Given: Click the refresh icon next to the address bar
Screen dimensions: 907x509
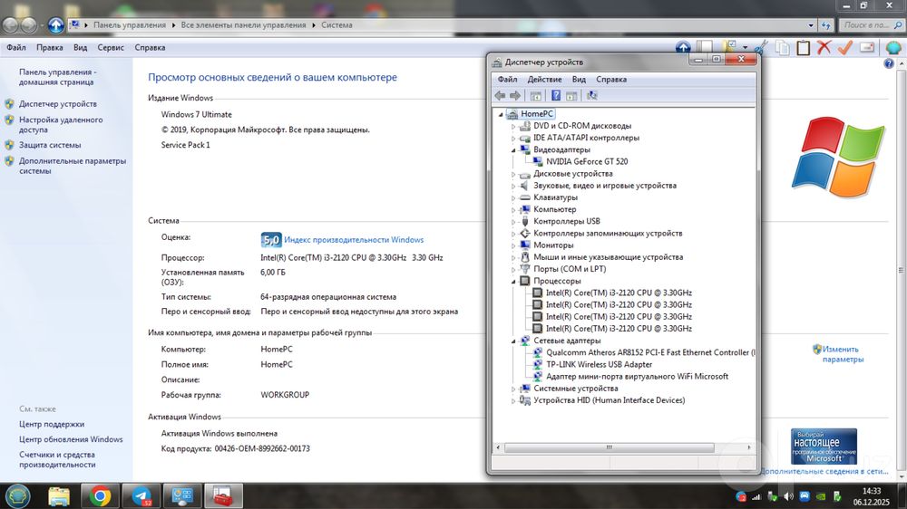Looking at the screenshot, I should [x=826, y=25].
